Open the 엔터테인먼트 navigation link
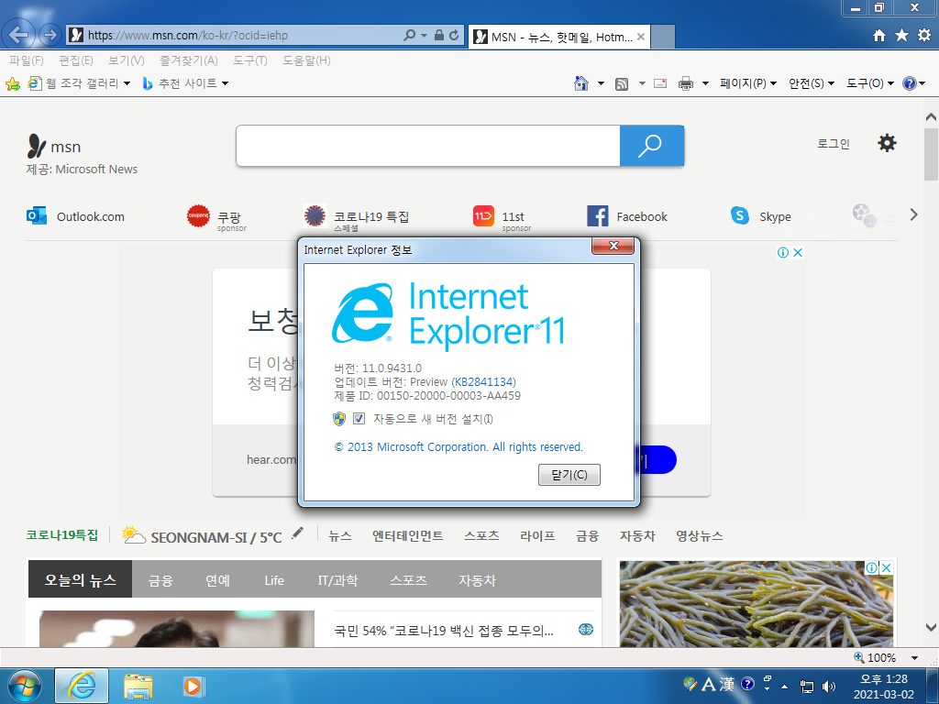This screenshot has height=704, width=939. tap(408, 535)
